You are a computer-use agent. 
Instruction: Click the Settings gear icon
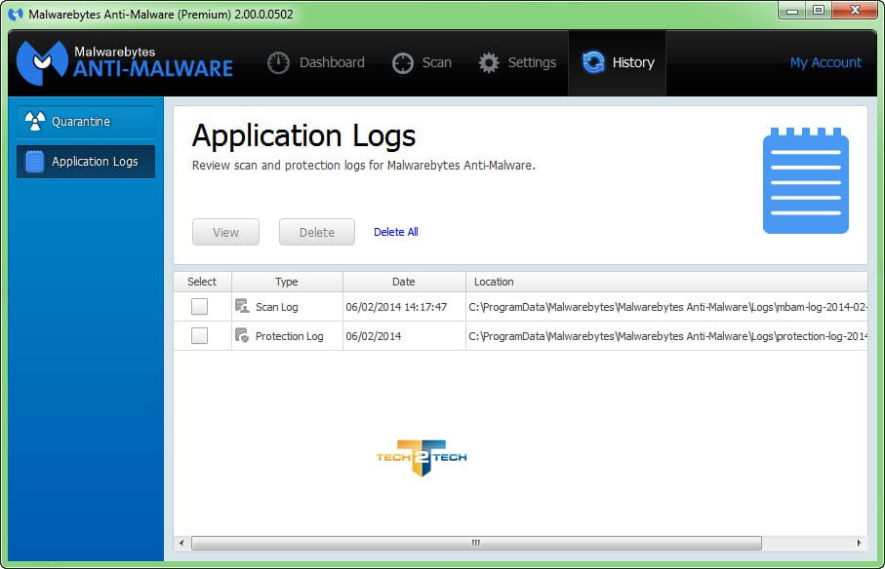489,62
